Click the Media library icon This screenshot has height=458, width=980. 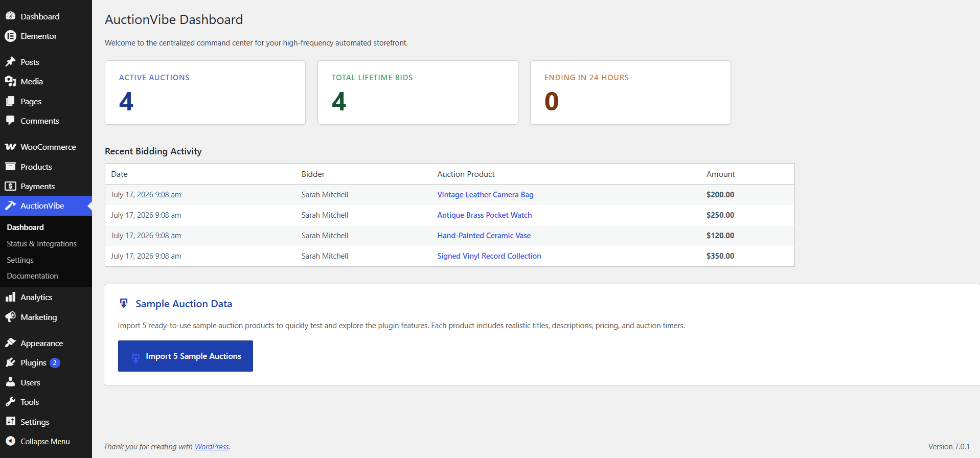tap(10, 81)
